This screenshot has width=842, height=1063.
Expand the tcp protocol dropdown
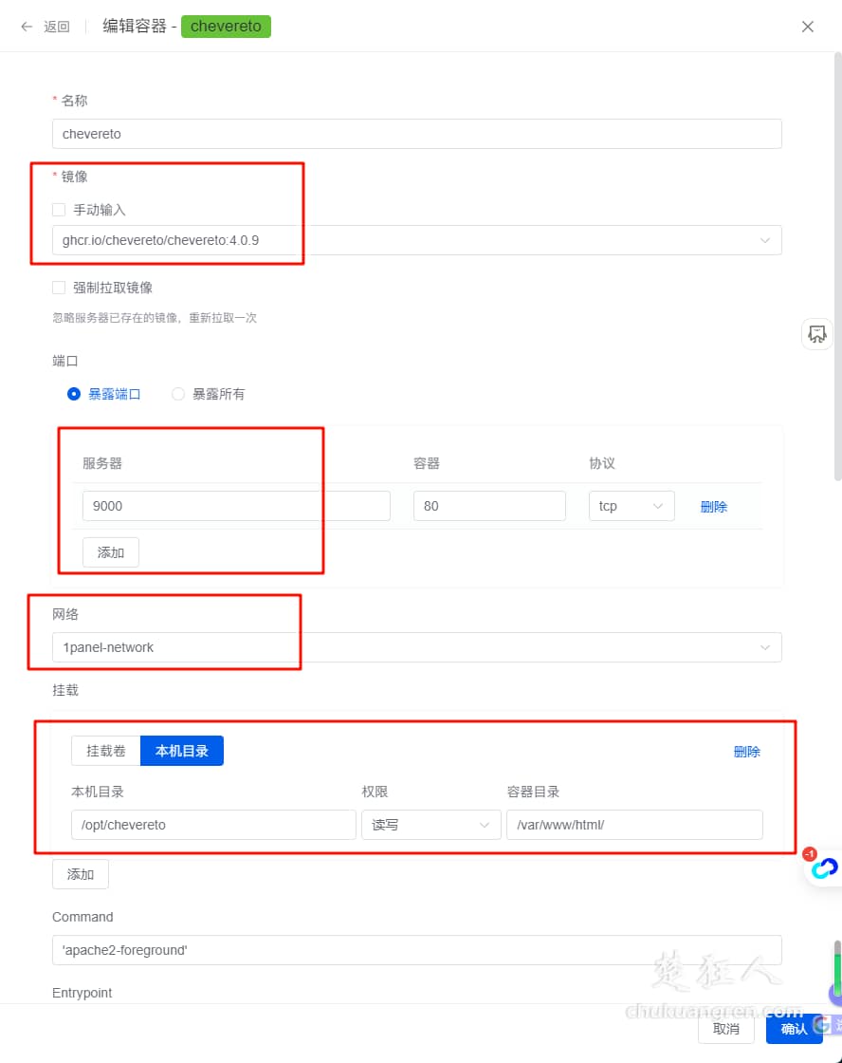(657, 506)
